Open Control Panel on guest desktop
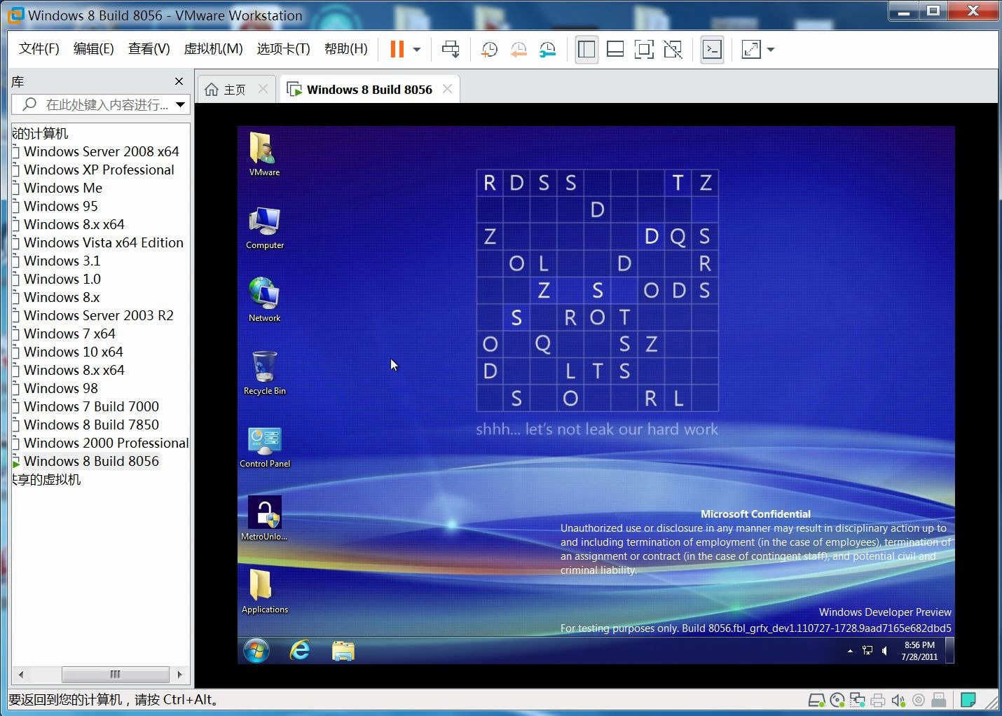Image resolution: width=1002 pixels, height=716 pixels. point(265,447)
